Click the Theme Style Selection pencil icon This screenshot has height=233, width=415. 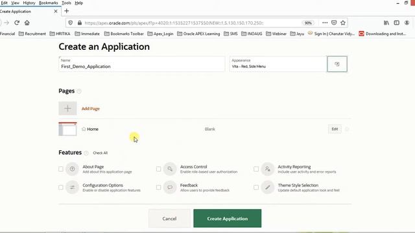tap(268, 187)
